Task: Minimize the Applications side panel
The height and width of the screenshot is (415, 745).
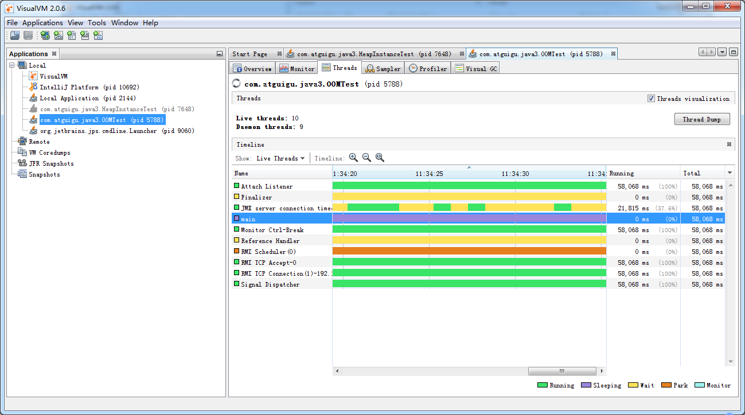Action: (220, 54)
